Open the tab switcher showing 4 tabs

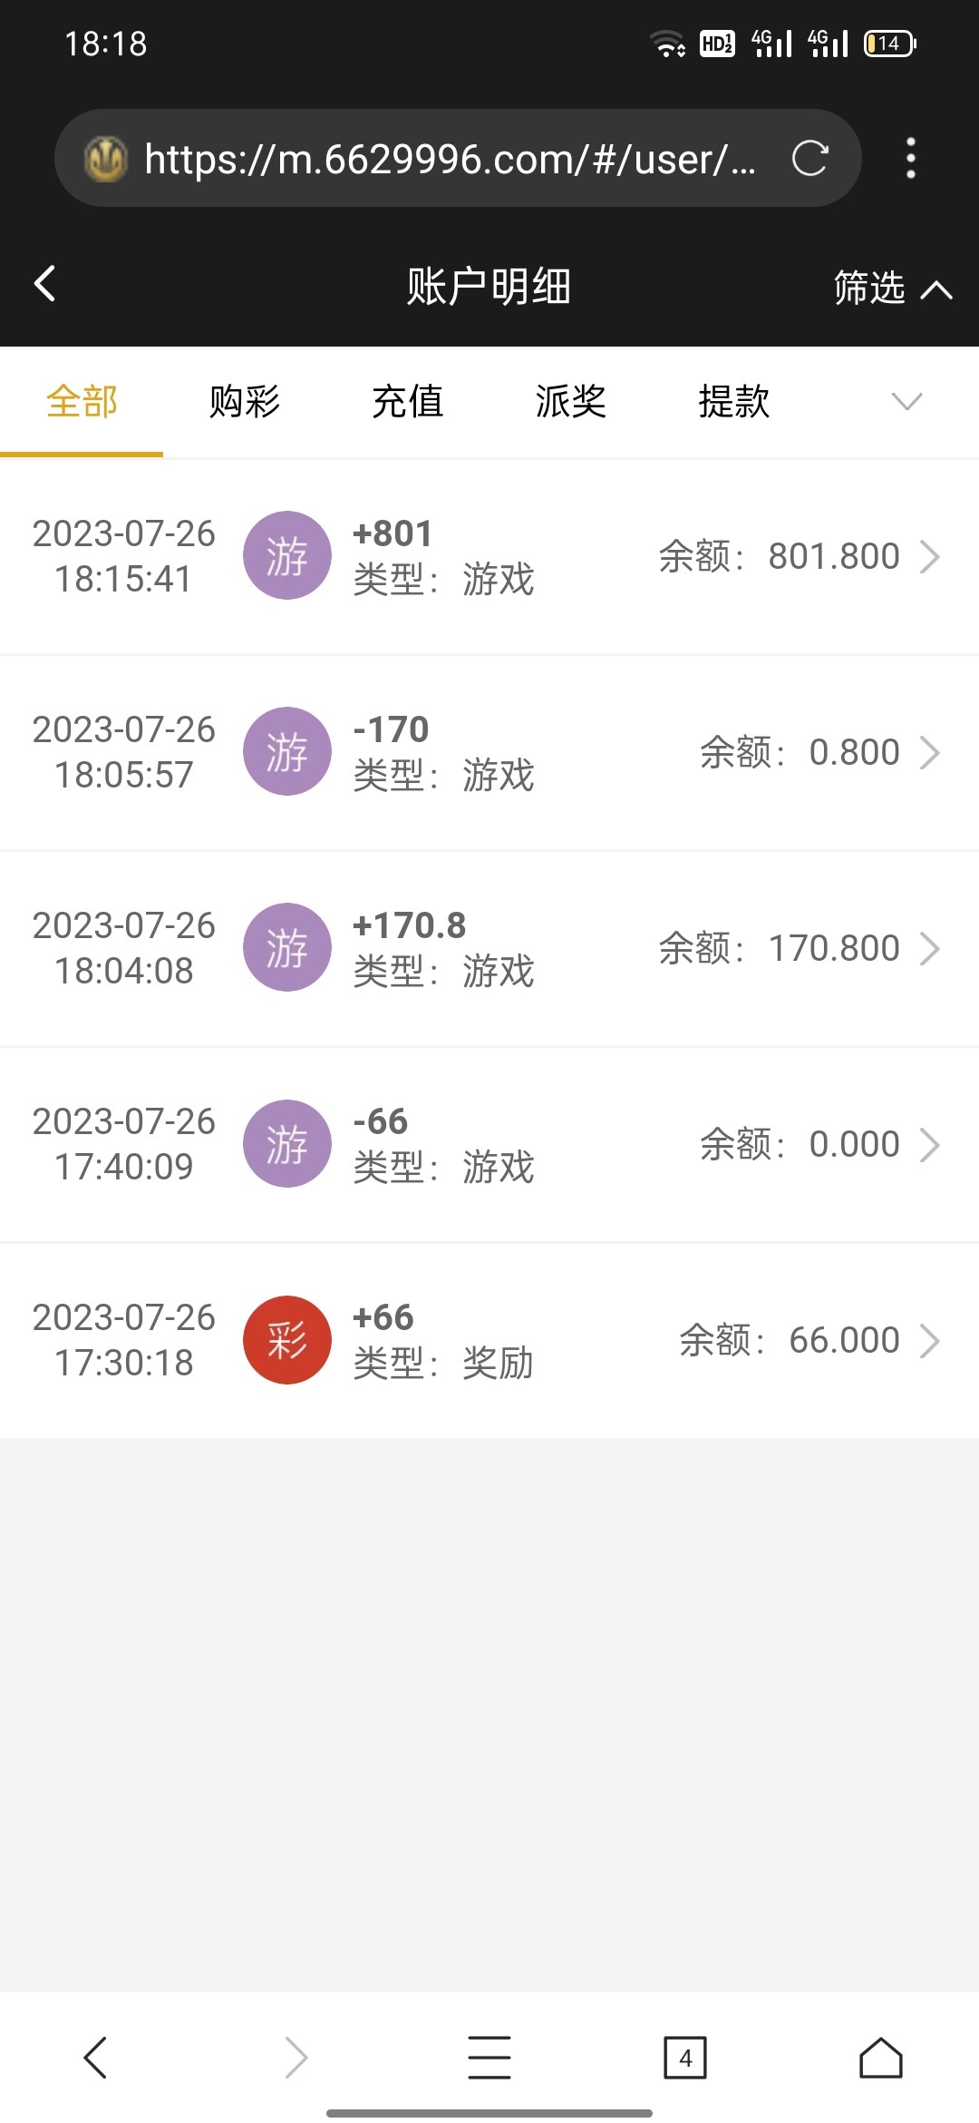click(685, 2057)
